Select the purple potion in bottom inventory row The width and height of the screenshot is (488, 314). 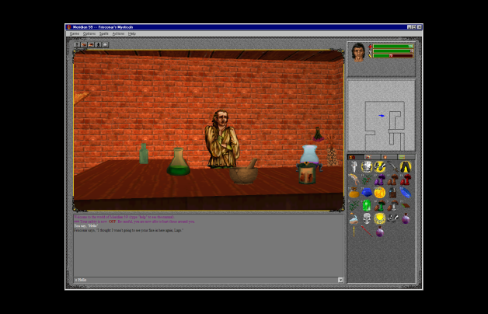(380, 232)
